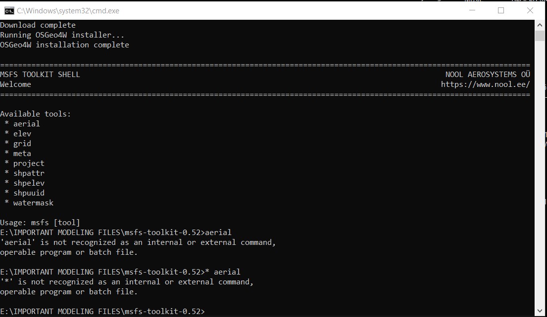Select the meta tool entry
The width and height of the screenshot is (547, 317).
point(22,153)
